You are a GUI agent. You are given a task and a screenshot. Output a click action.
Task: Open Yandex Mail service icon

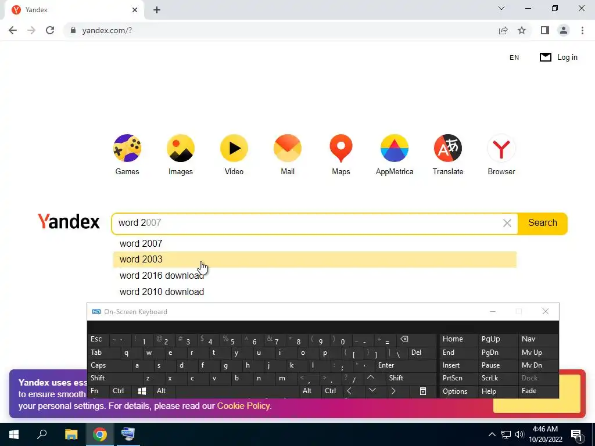click(x=288, y=148)
